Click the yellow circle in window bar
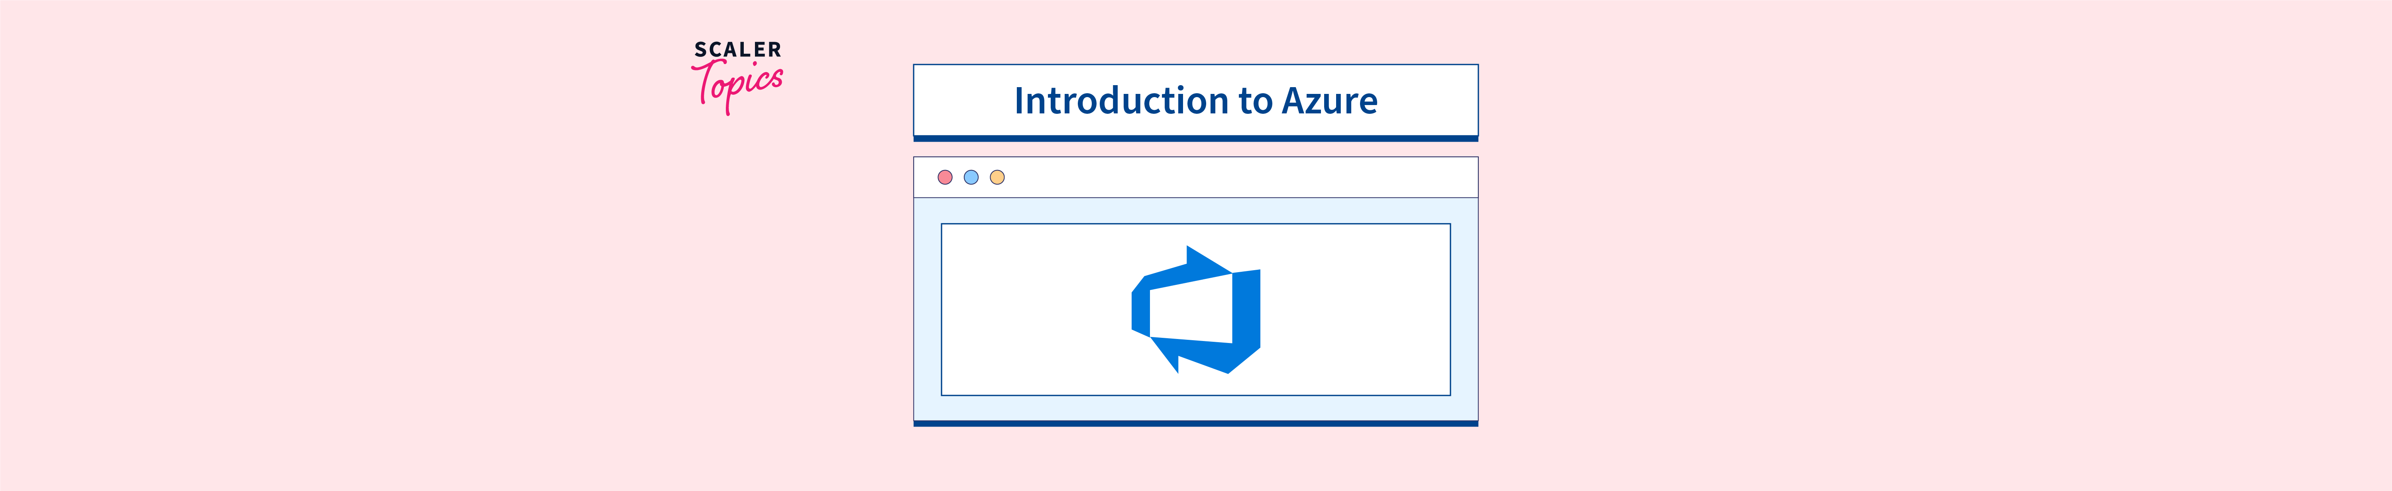Viewport: 2392px width, 491px height. point(997,177)
